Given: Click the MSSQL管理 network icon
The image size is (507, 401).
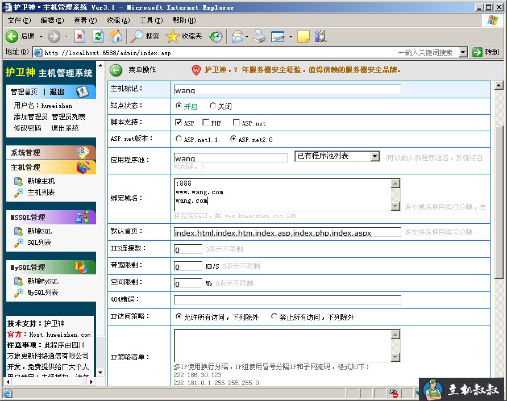Looking at the screenshot, I should (82, 217).
